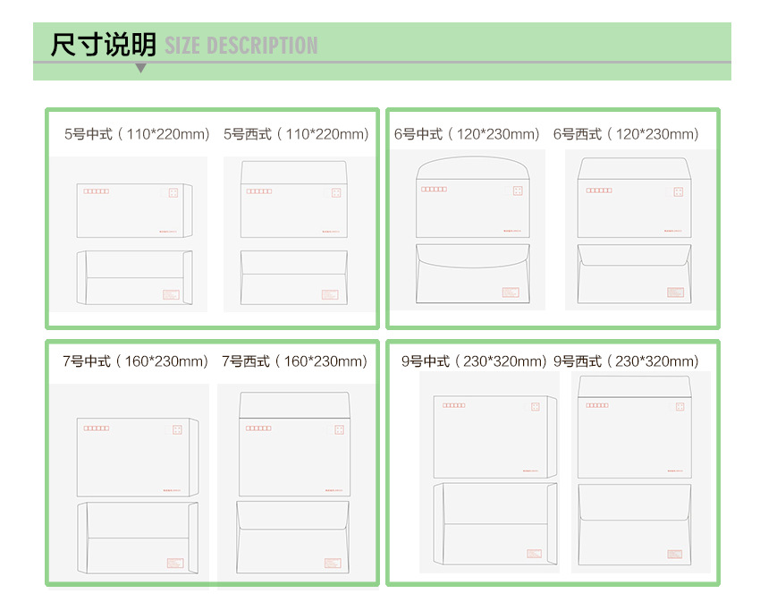This screenshot has height=602, width=760.
Task: Open the 9号西式 envelope back diagram
Action: pyautogui.click(x=635, y=524)
